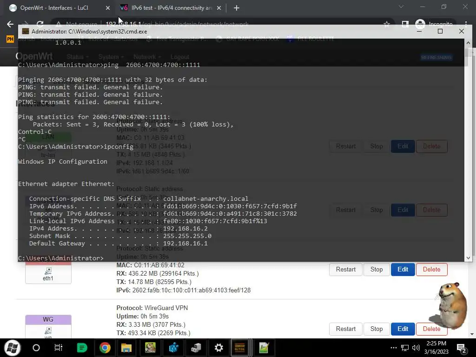This screenshot has height=357, width=476.
Task: Go back in Chrome browser
Action: [10, 24]
